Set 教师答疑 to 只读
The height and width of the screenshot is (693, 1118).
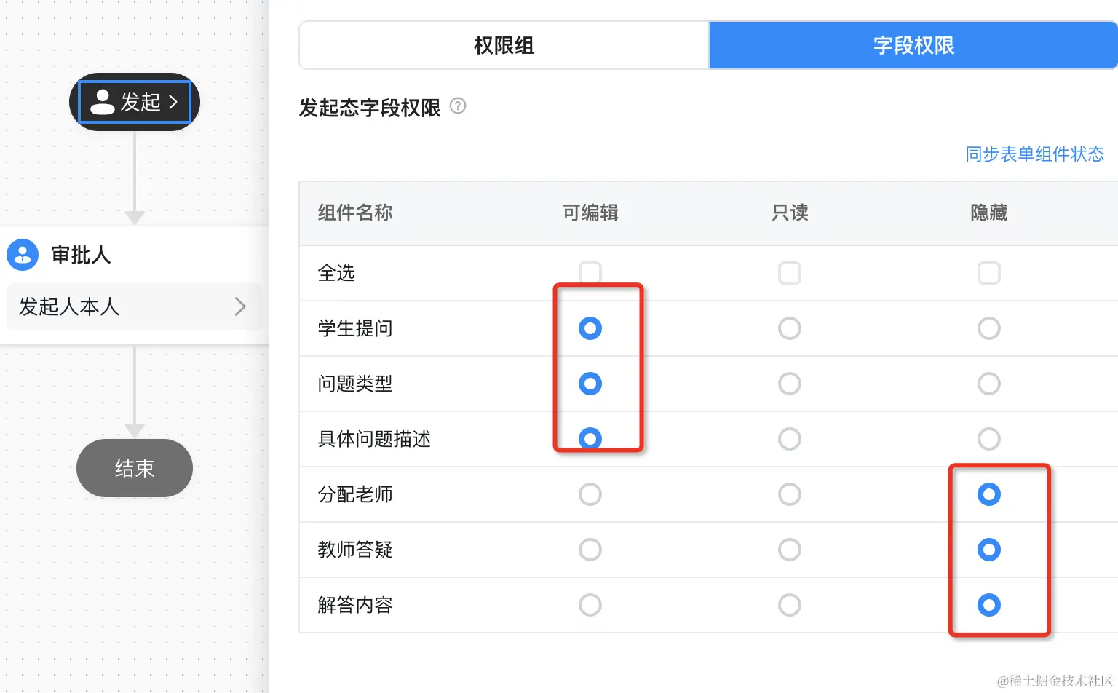[x=790, y=550]
